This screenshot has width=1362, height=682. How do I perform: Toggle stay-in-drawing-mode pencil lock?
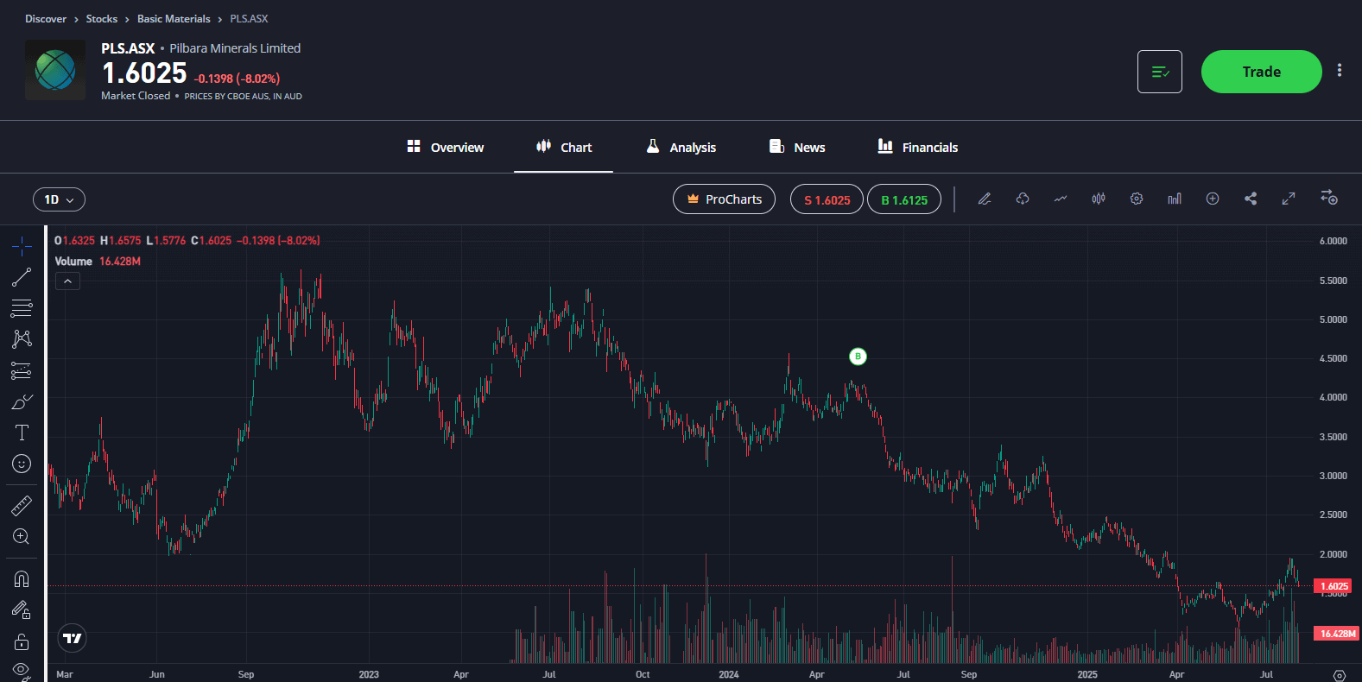22,609
